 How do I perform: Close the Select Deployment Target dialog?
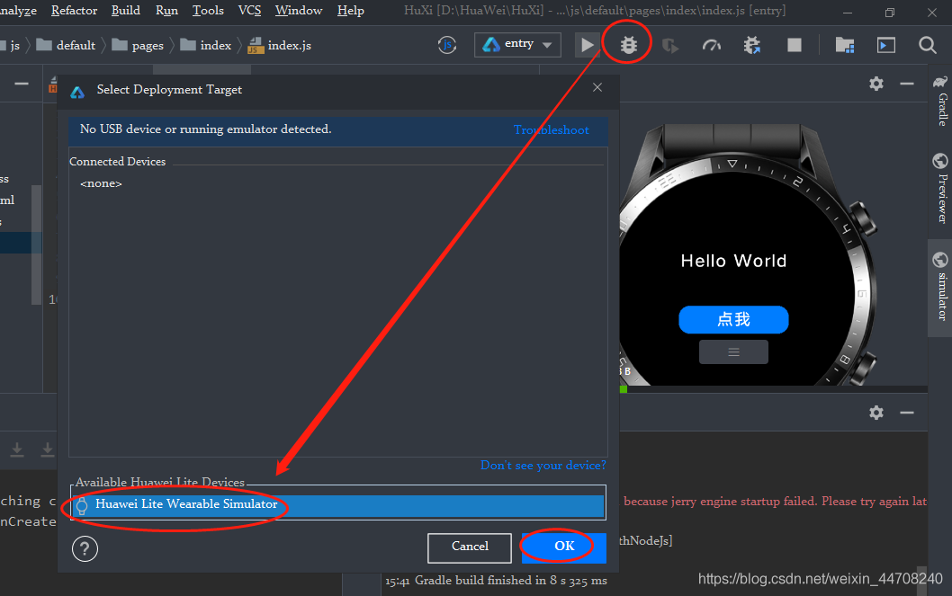[x=597, y=87]
